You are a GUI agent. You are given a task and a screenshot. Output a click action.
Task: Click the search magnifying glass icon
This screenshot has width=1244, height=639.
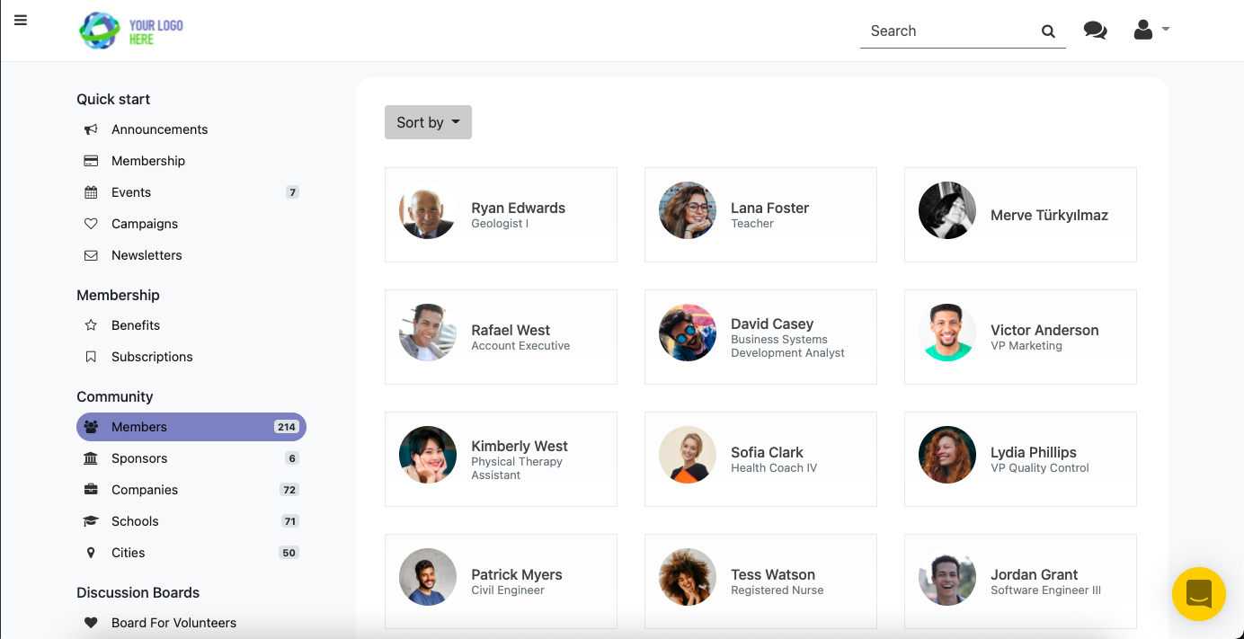tap(1048, 31)
